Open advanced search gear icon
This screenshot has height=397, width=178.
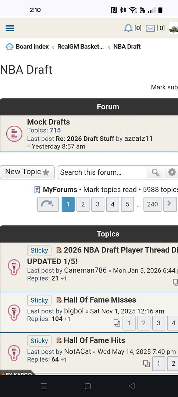point(171,172)
